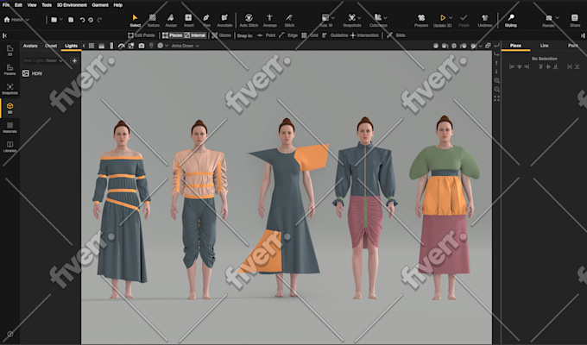Toggle snap to Point
Screen dimensions: 587x345
(266, 35)
